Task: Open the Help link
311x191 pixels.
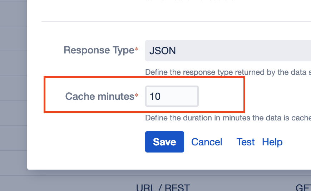Action: coord(272,142)
